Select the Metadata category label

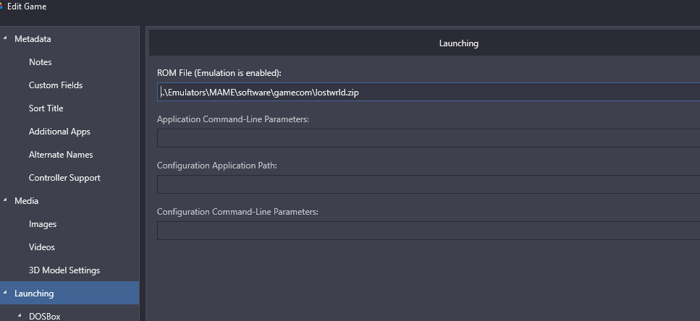pos(33,39)
